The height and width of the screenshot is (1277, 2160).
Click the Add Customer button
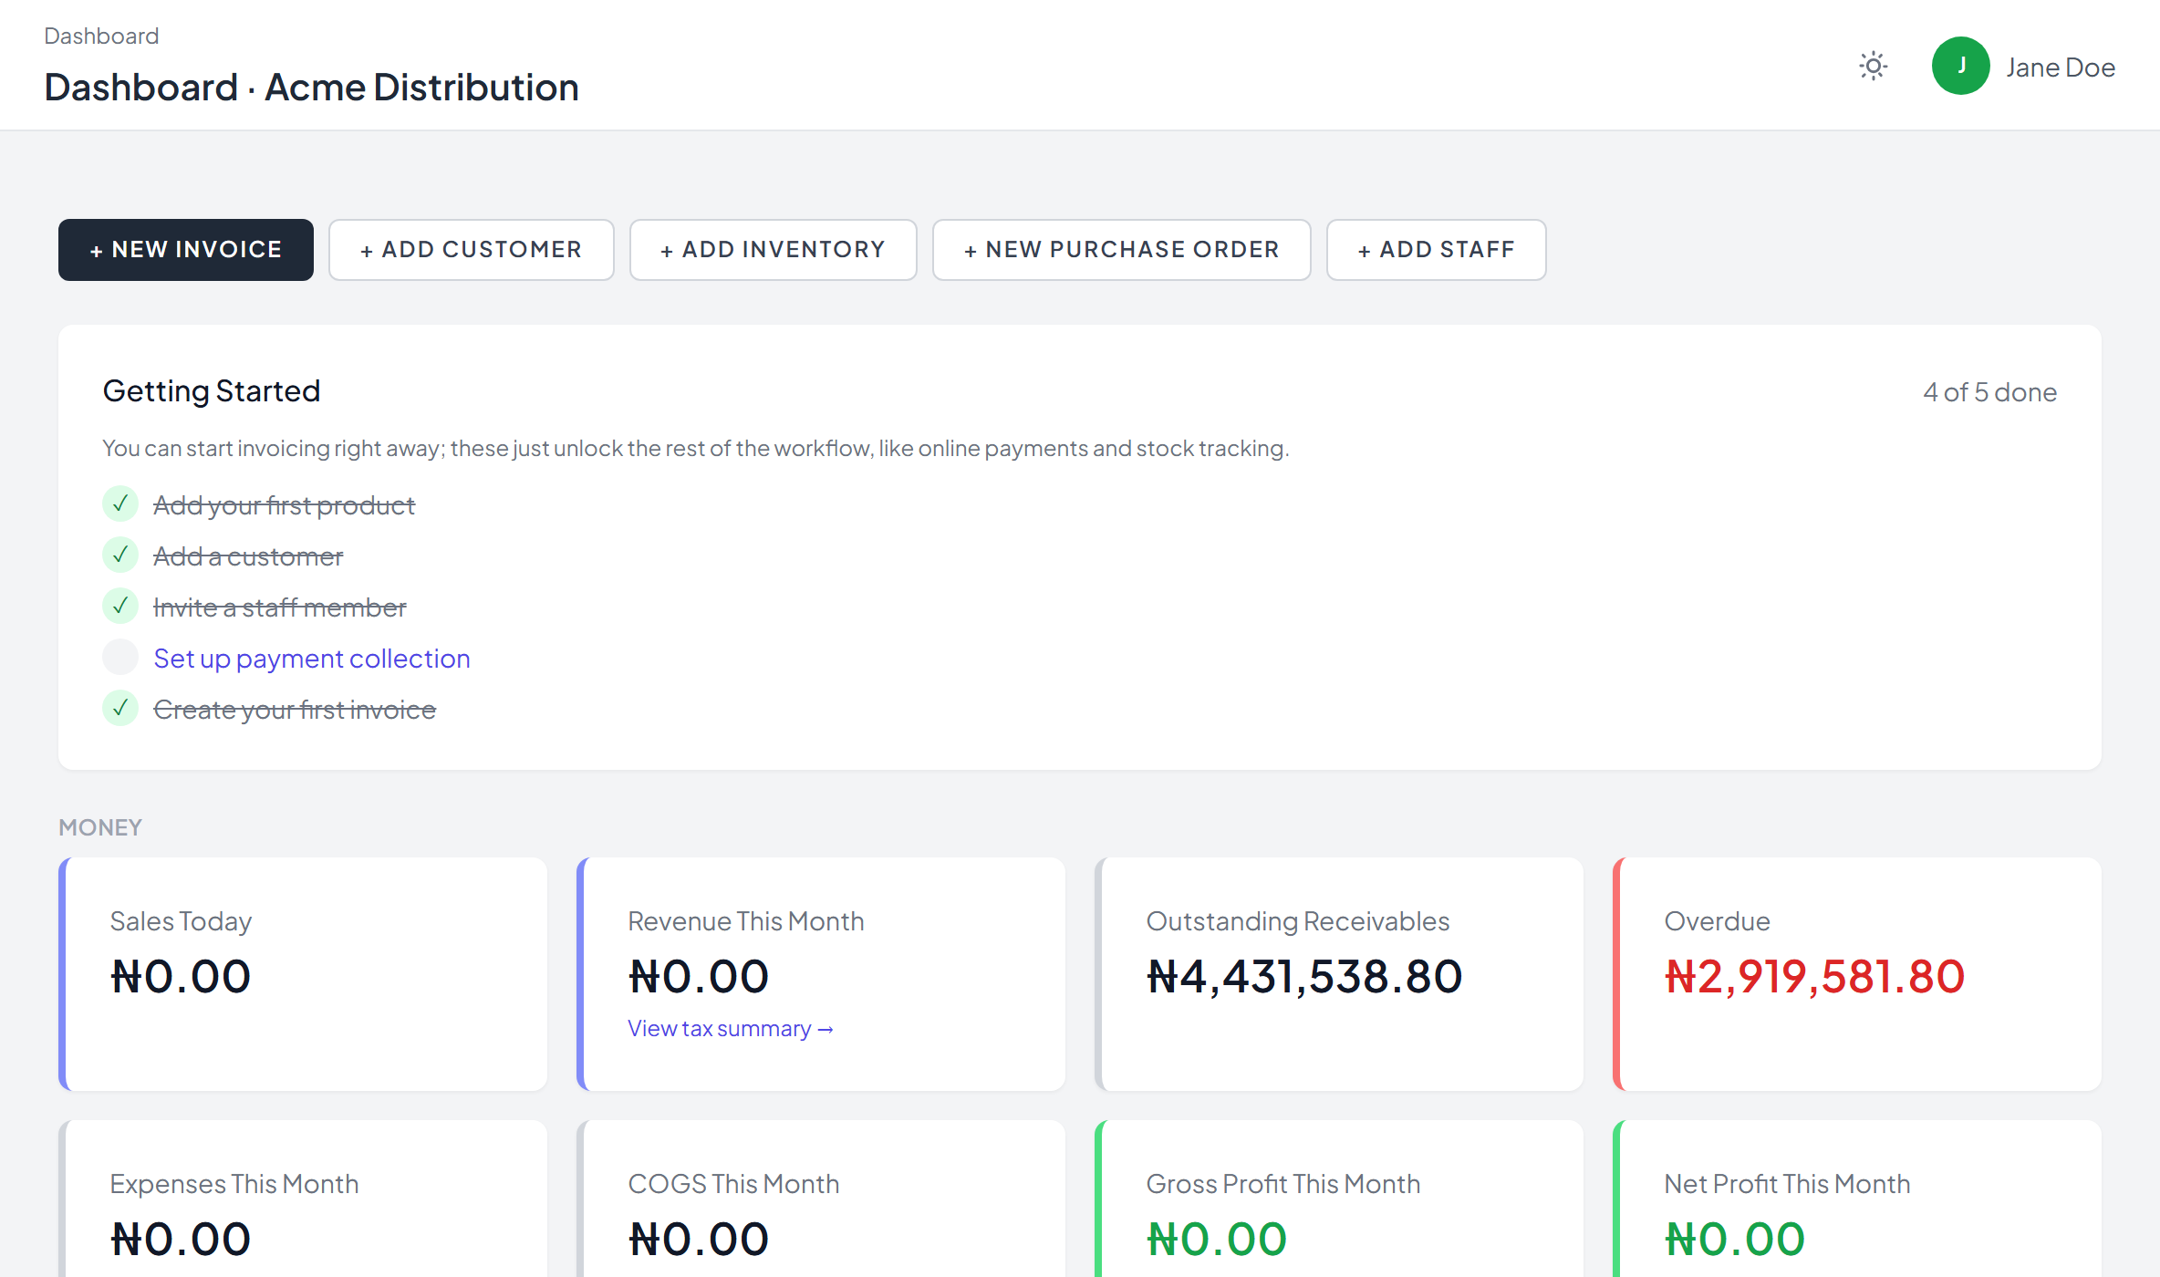[x=472, y=250]
